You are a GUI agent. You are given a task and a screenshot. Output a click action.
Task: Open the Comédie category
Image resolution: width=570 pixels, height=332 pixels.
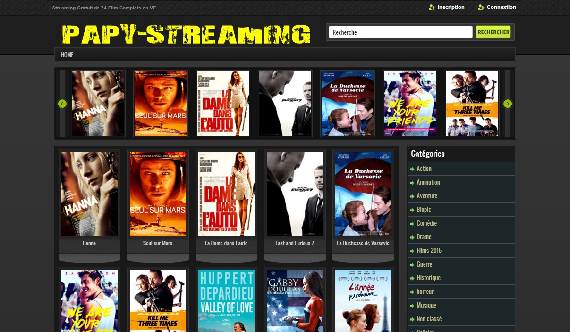tap(426, 223)
